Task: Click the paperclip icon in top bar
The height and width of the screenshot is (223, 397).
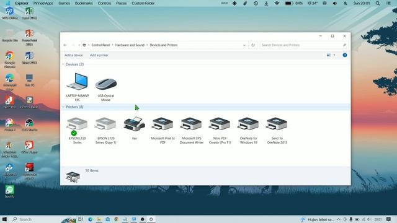Action: pyautogui.click(x=245, y=3)
